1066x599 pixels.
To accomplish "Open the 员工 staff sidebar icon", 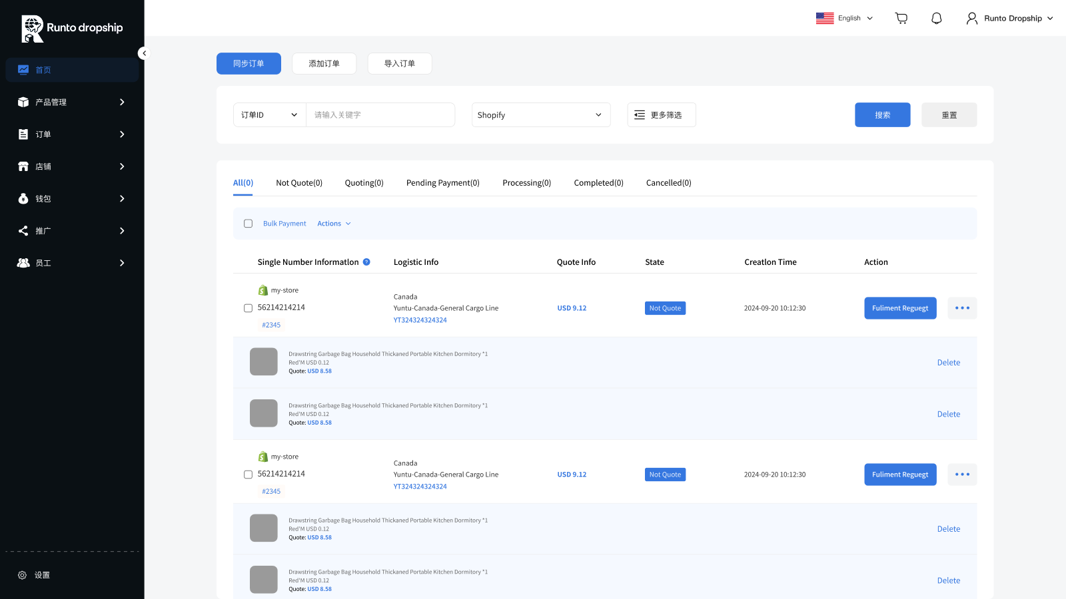I will (24, 262).
